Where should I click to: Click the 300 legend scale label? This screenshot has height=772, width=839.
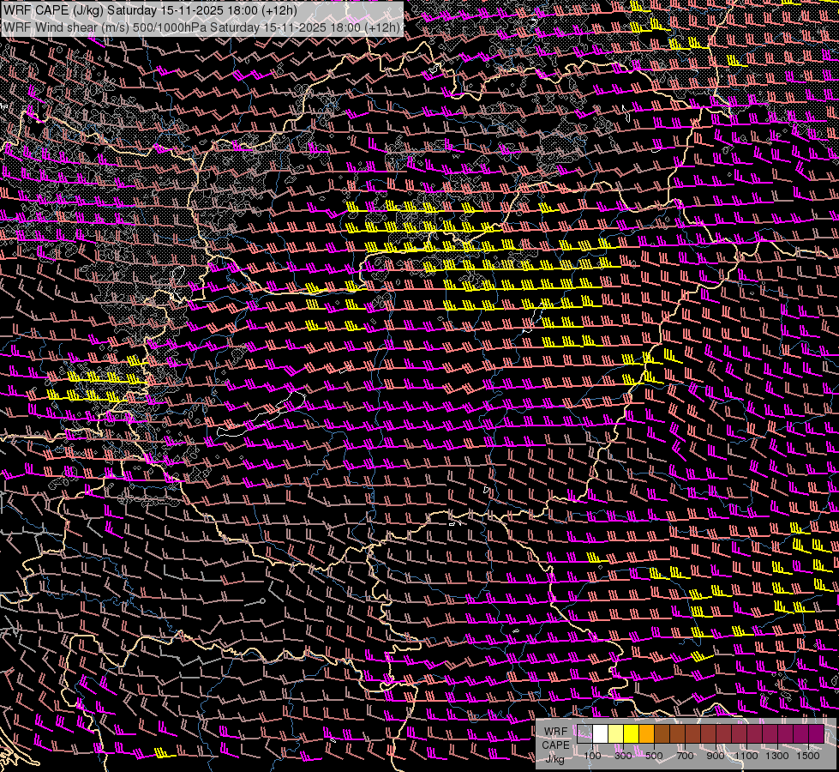pos(623,756)
